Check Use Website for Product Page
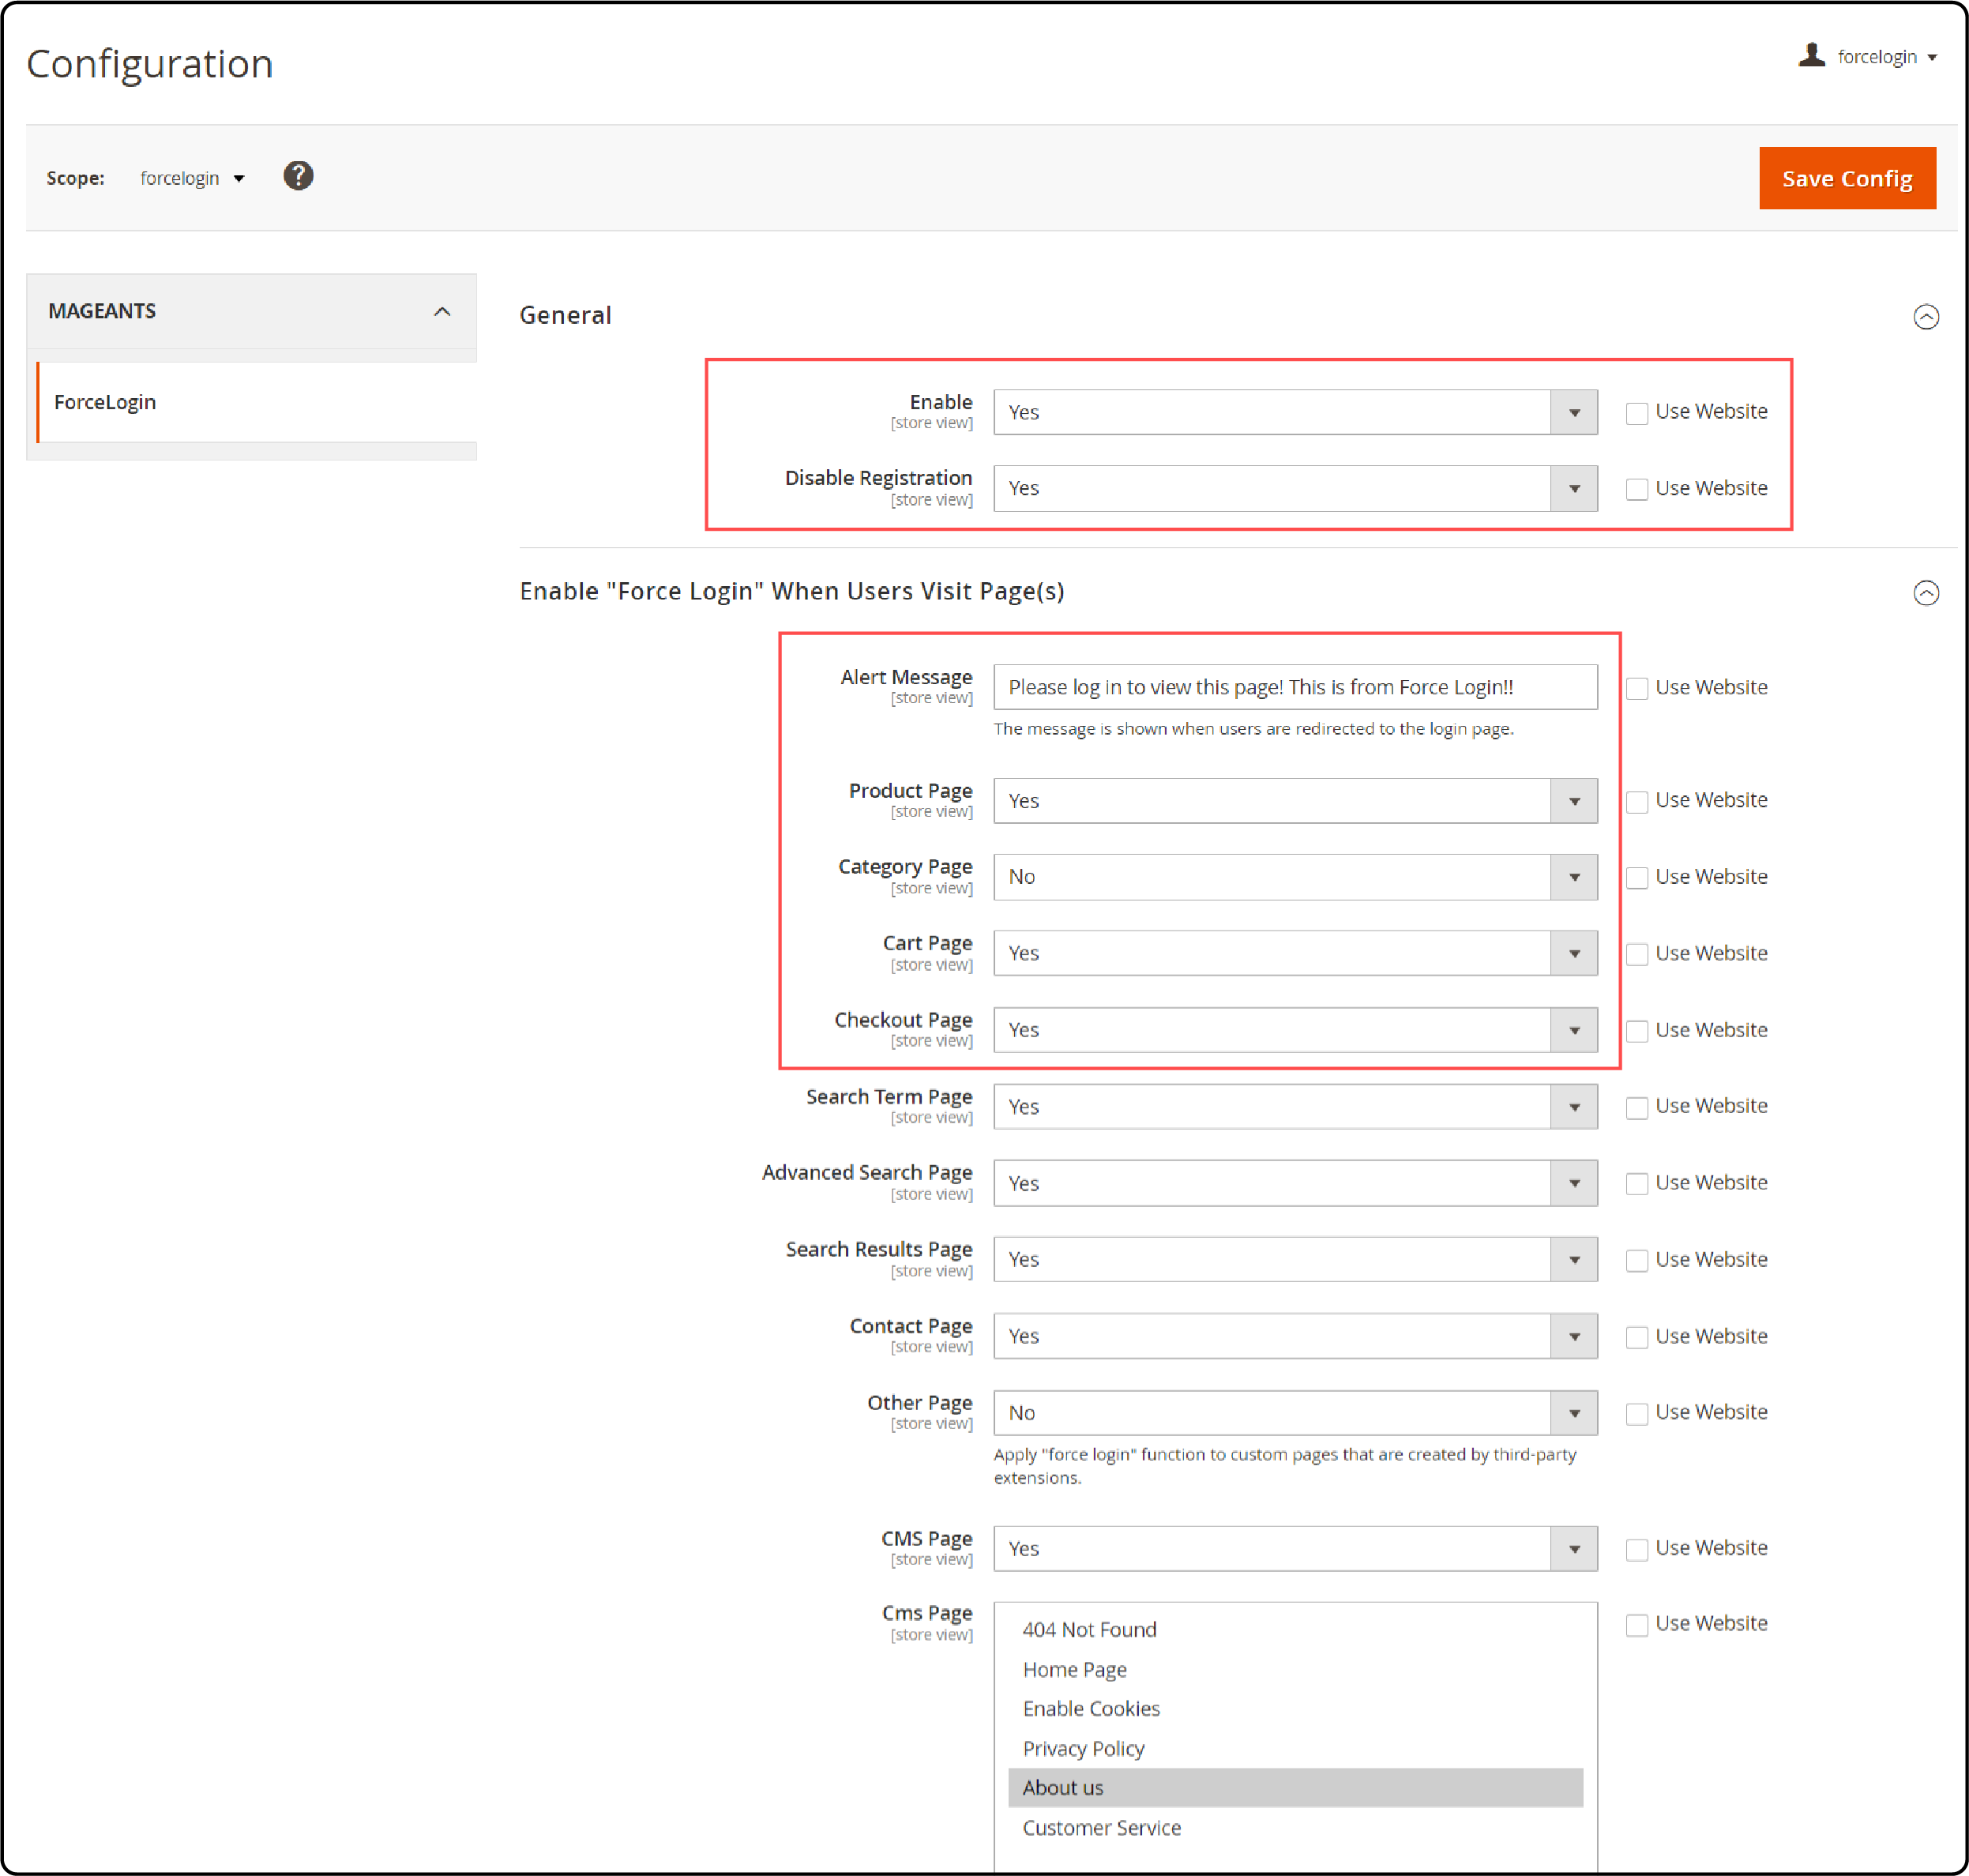1969x1876 pixels. (1636, 801)
